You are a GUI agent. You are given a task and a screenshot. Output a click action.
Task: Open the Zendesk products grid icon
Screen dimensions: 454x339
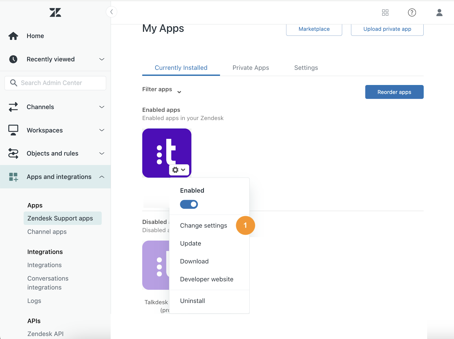(385, 12)
